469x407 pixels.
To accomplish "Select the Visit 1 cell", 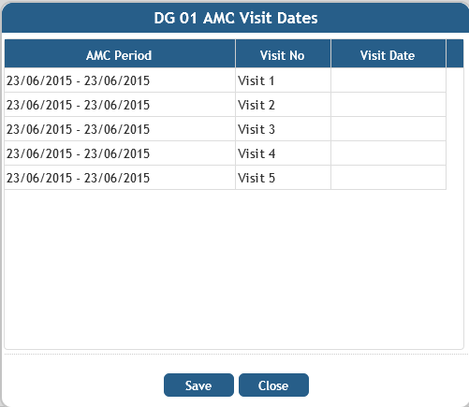I will [283, 80].
